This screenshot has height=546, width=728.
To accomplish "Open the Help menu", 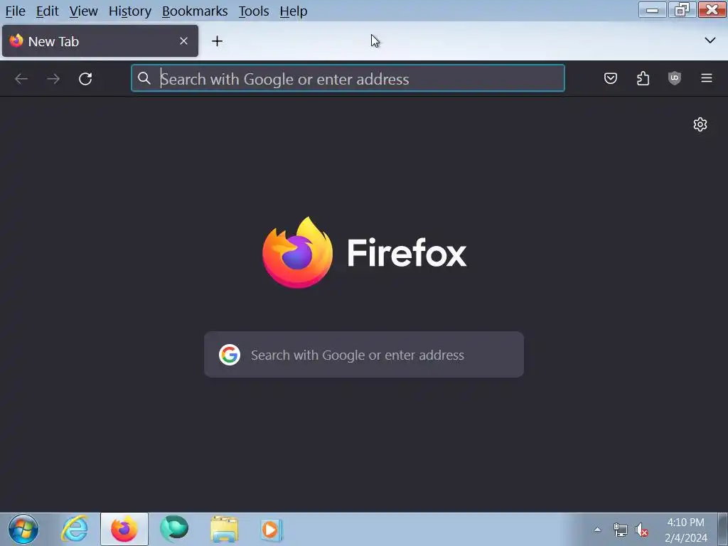I will coord(294,11).
